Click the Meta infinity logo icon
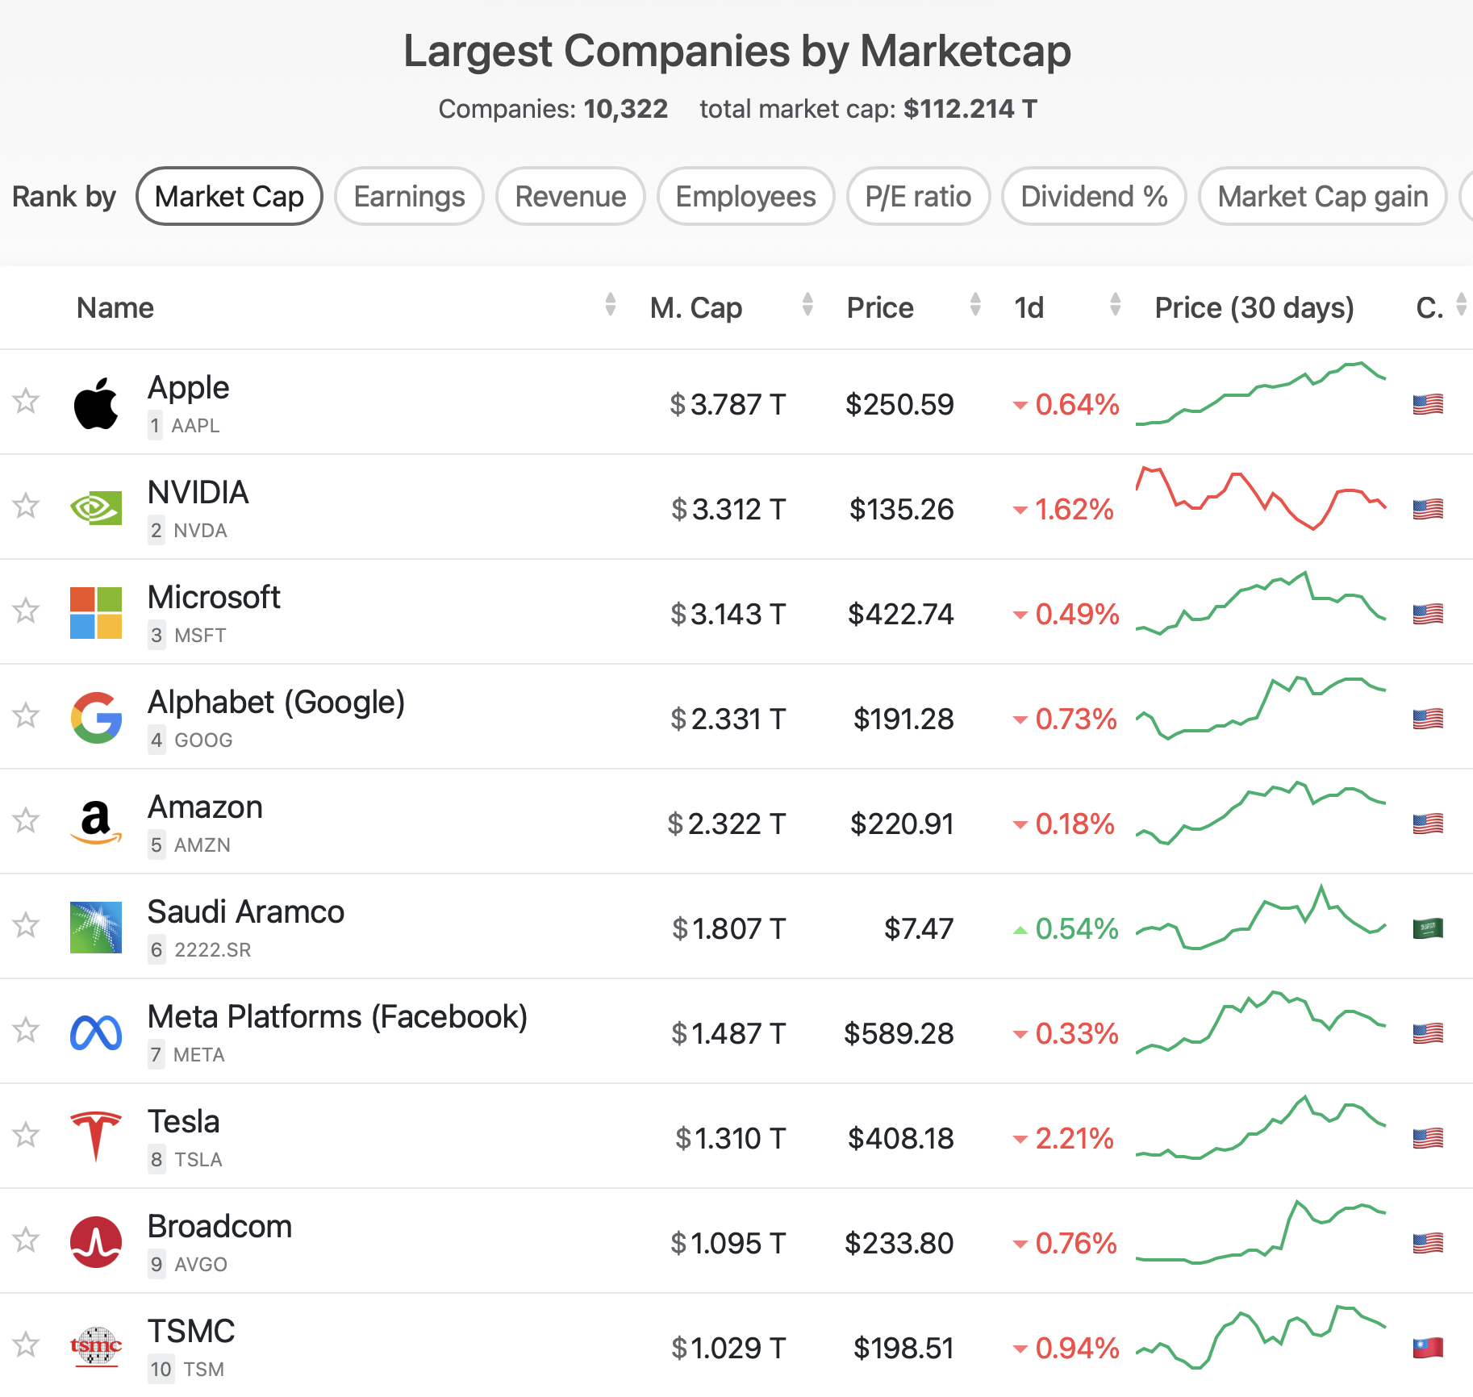 pyautogui.click(x=96, y=1032)
